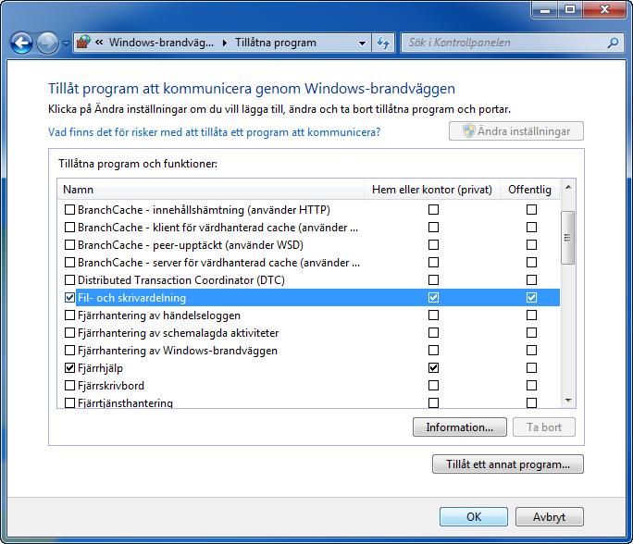Enable BranchCache - innehållshämtning name checkbox
This screenshot has height=544, width=633.
click(69, 210)
